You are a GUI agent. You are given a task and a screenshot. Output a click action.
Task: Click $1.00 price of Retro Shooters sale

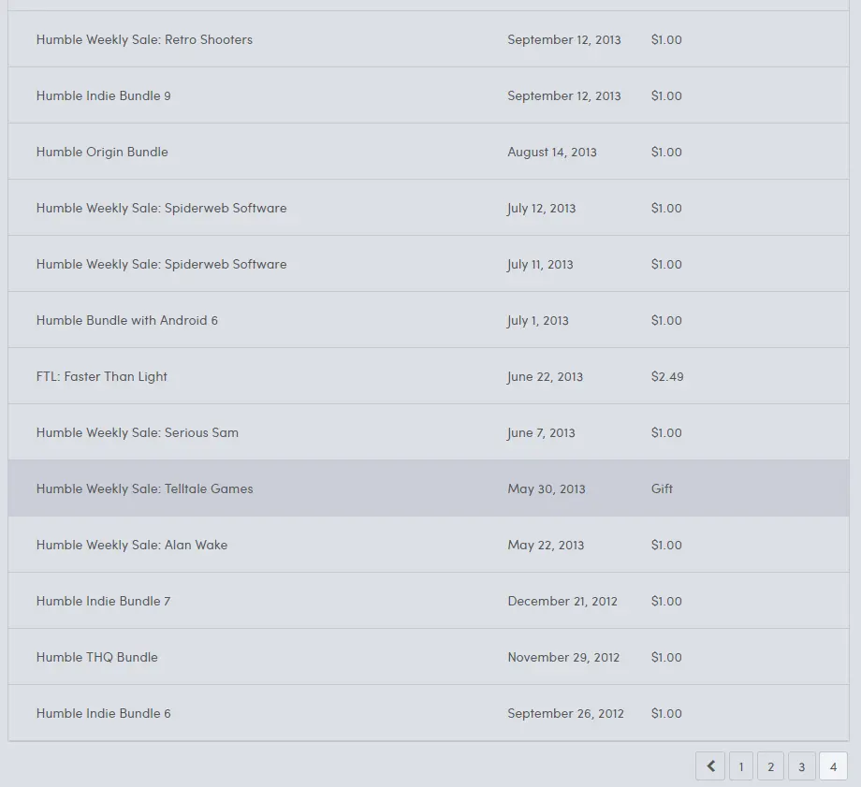pos(666,39)
